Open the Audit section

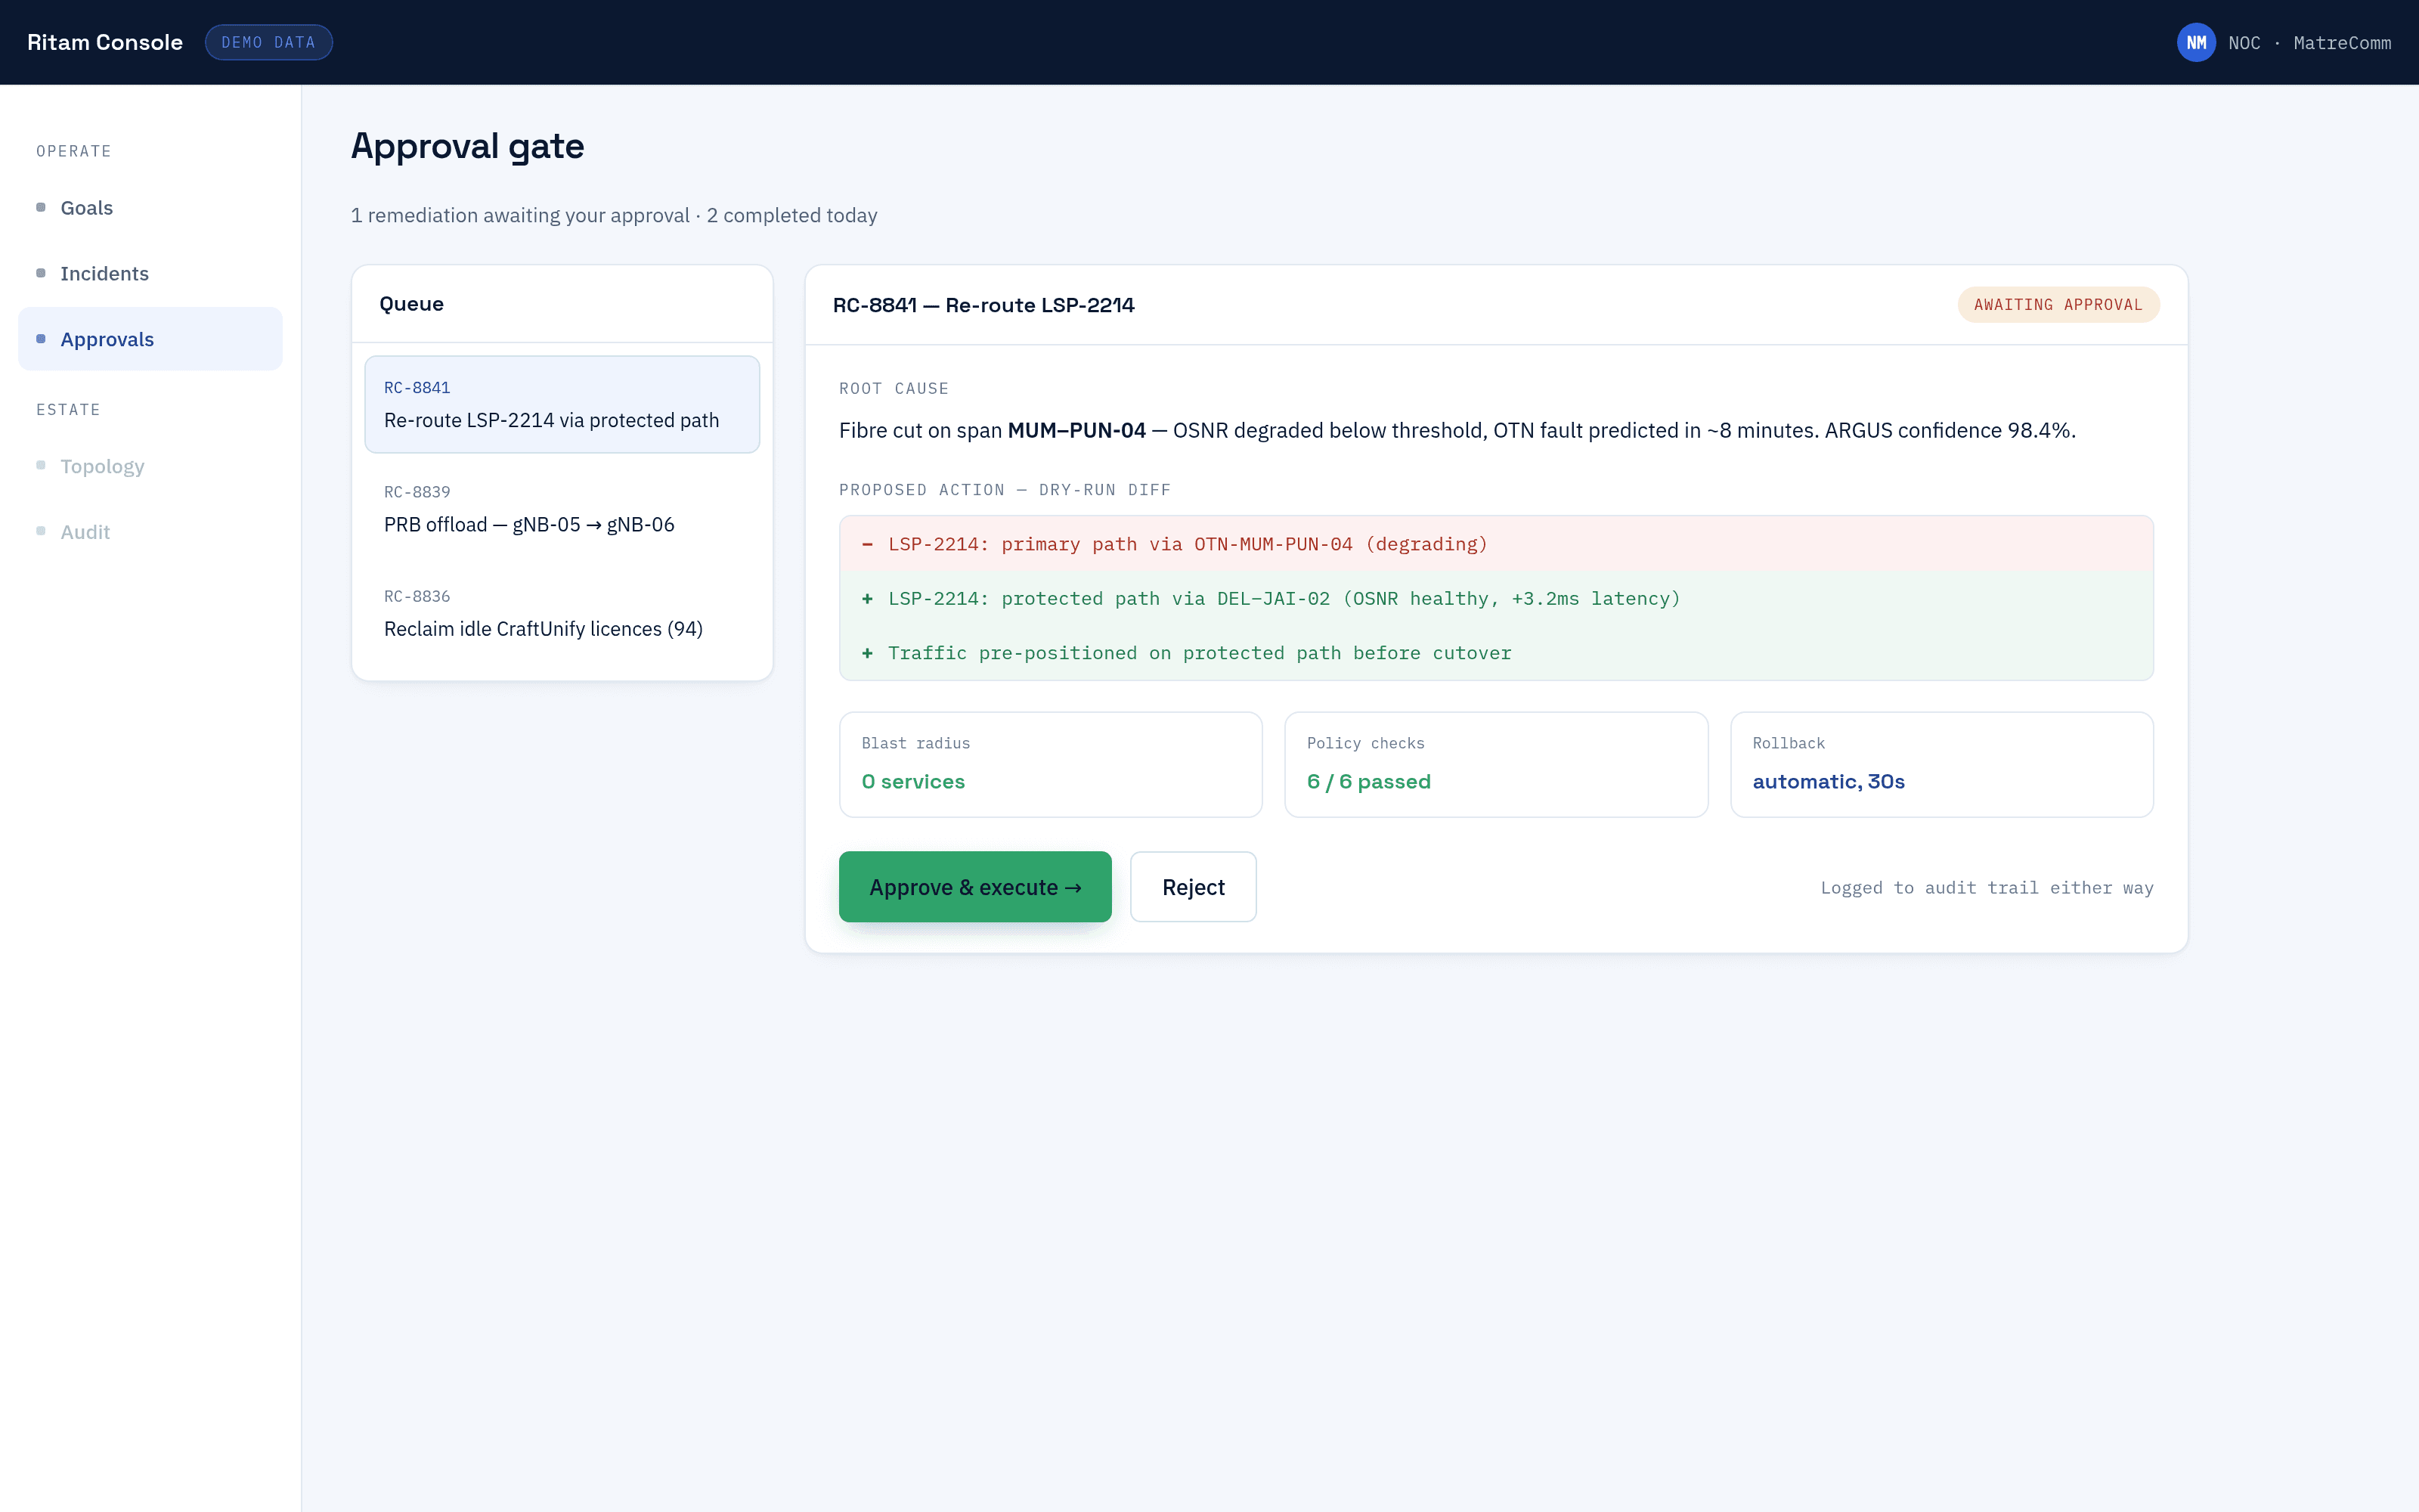click(150, 532)
